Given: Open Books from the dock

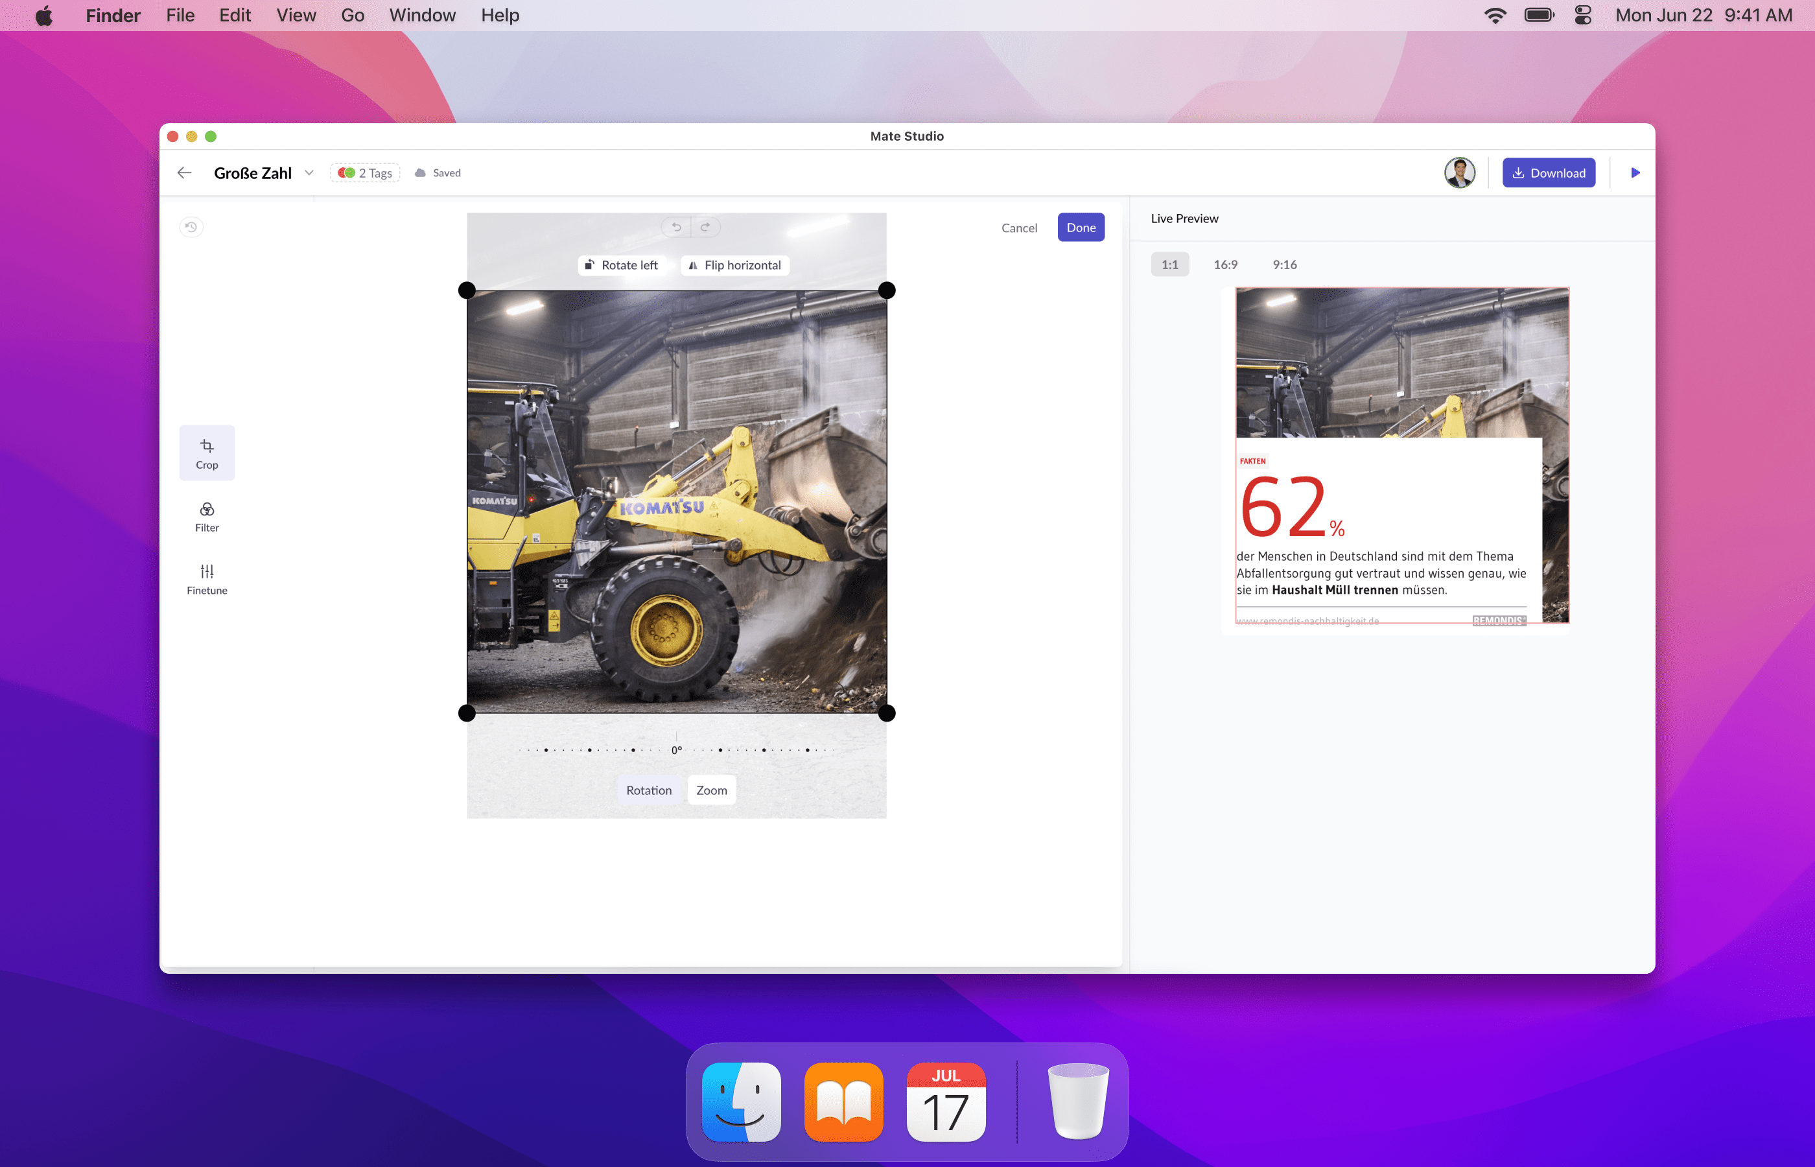Looking at the screenshot, I should pos(844,1102).
